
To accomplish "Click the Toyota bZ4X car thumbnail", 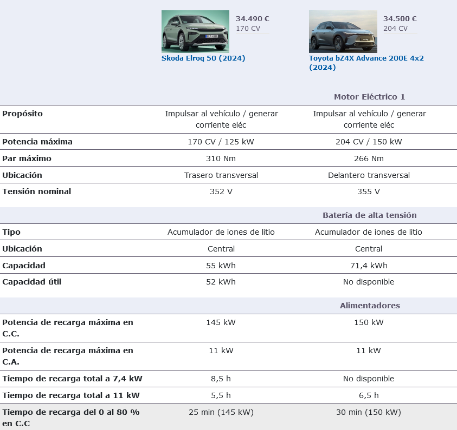I will coord(343,31).
